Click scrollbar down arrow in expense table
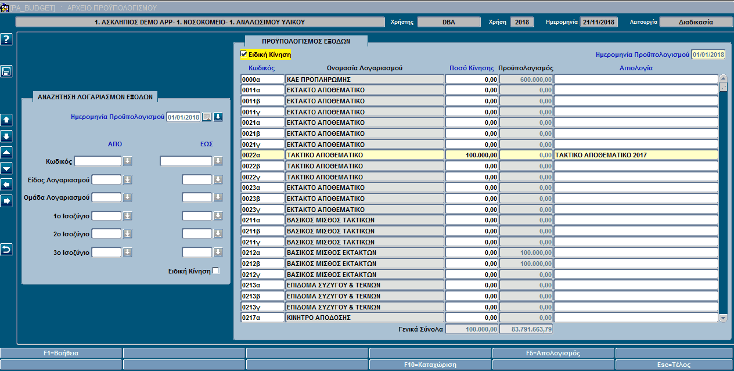This screenshot has width=734, height=371. click(x=723, y=318)
